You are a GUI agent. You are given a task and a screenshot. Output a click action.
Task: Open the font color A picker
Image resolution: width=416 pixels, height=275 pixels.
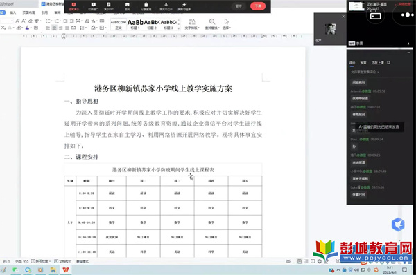(28, 28)
